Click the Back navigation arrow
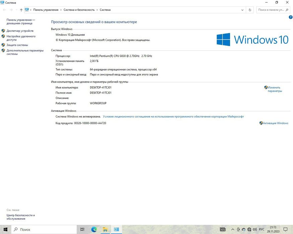This screenshot has height=234, width=293. coord(4,10)
